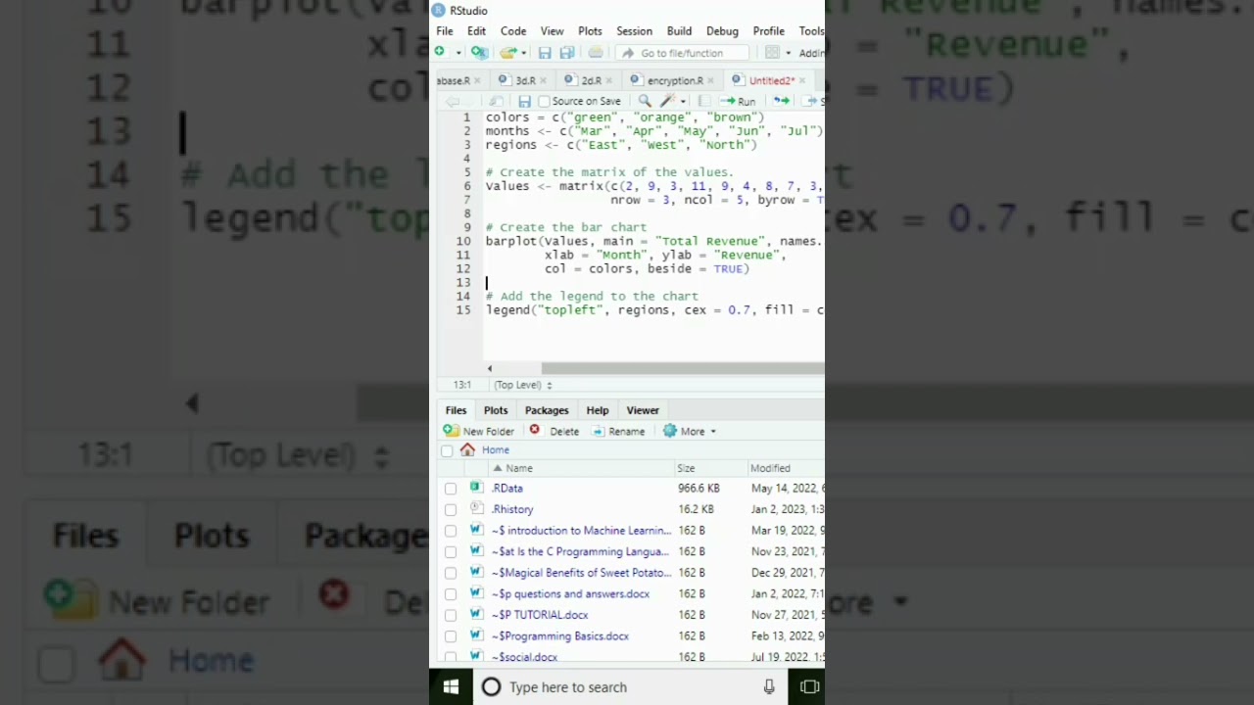Click the .Rhistory file icon
Screen dimensions: 1254x705
[476, 508]
